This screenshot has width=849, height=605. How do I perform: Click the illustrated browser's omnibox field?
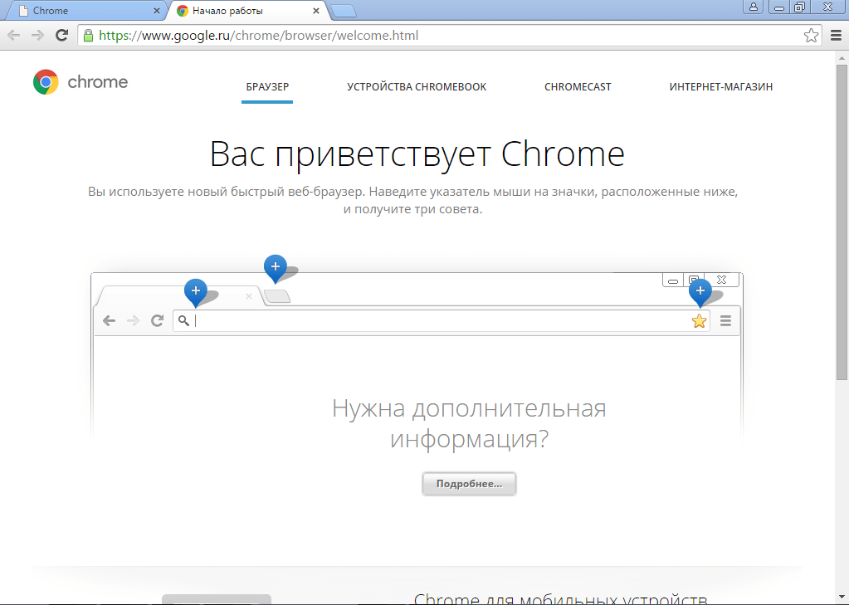(442, 320)
